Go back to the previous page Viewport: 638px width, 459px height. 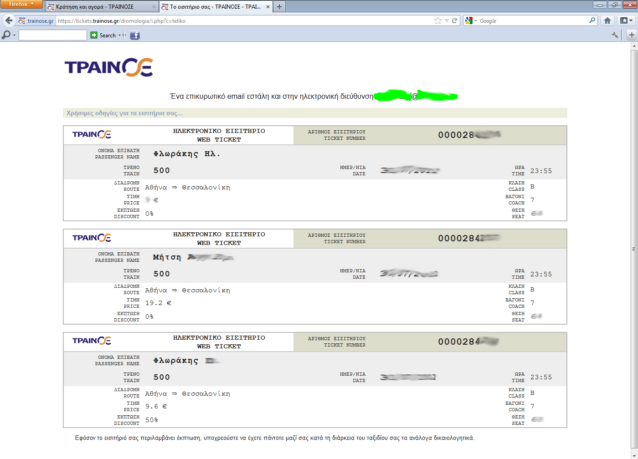point(9,20)
